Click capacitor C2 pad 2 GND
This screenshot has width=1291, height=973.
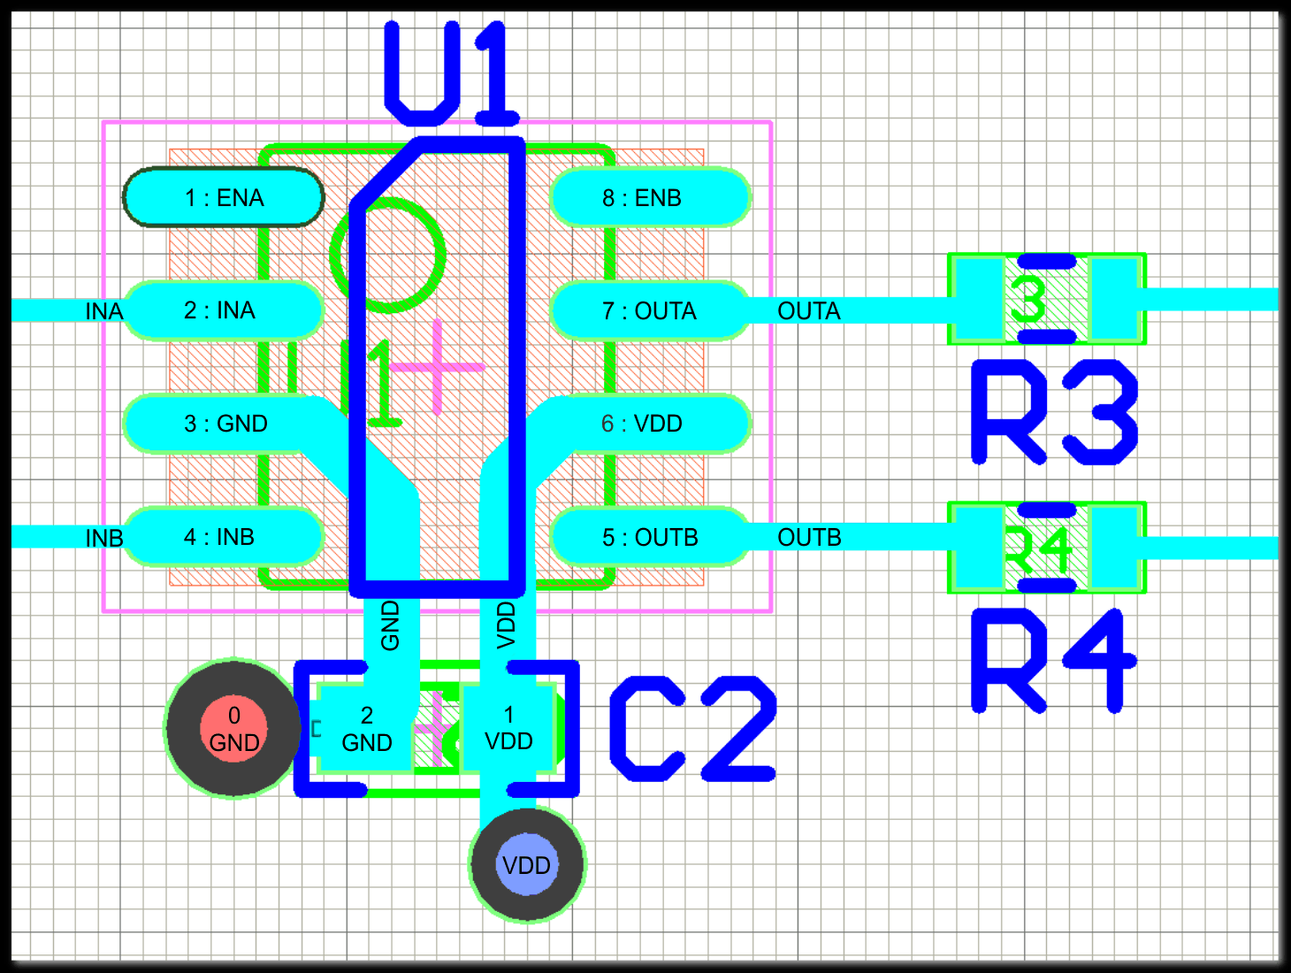tap(365, 729)
